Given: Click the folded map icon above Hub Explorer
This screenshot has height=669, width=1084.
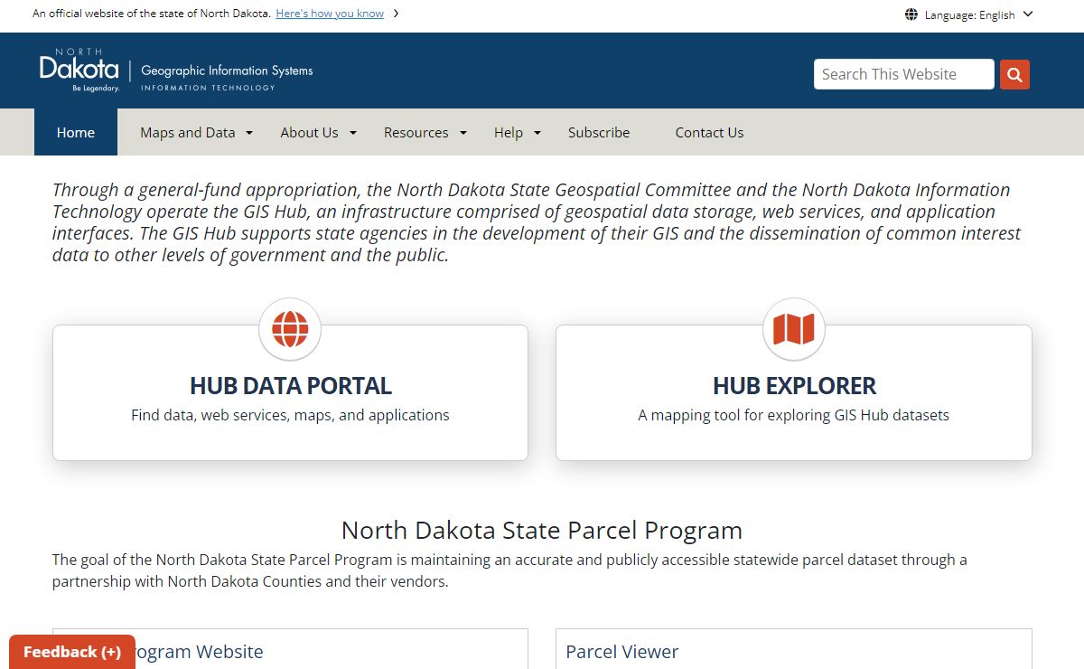Looking at the screenshot, I should click(794, 329).
